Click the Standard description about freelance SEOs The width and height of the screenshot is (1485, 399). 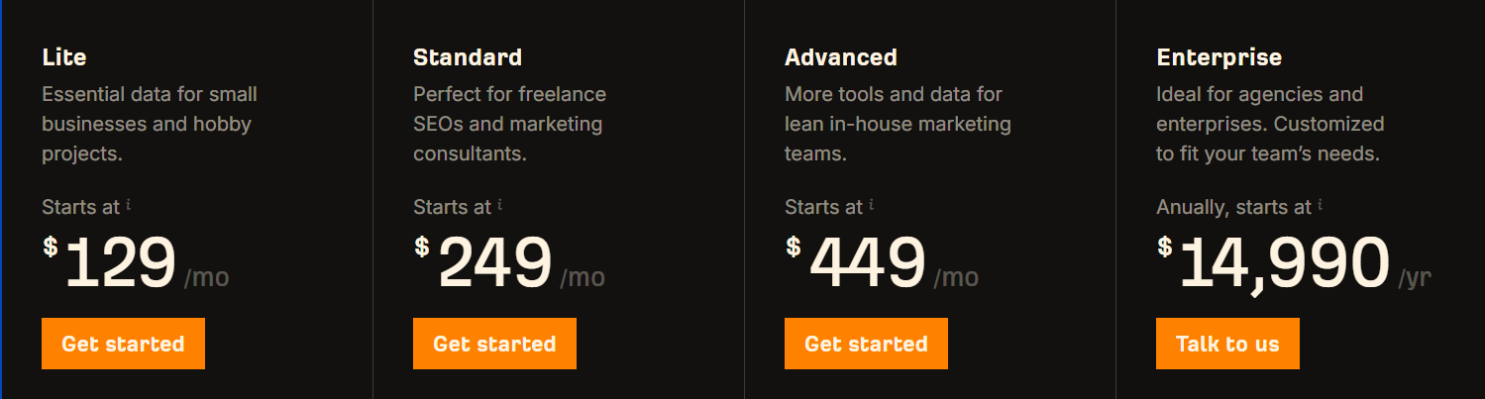click(x=510, y=125)
